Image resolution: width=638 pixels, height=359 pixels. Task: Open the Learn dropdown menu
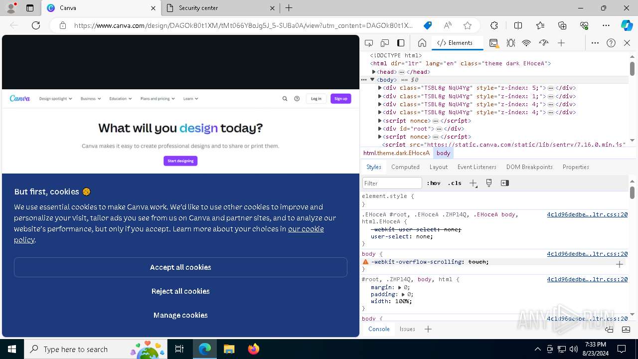[x=190, y=99]
